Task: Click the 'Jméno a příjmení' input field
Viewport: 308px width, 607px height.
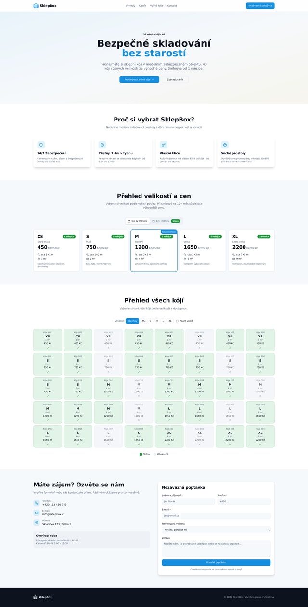Action: pos(188,502)
